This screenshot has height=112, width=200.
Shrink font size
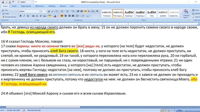coord(52,12)
